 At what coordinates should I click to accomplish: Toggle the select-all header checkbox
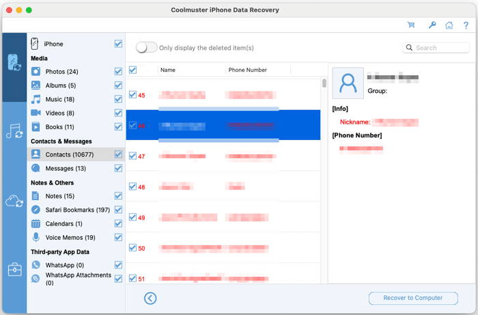click(x=132, y=70)
